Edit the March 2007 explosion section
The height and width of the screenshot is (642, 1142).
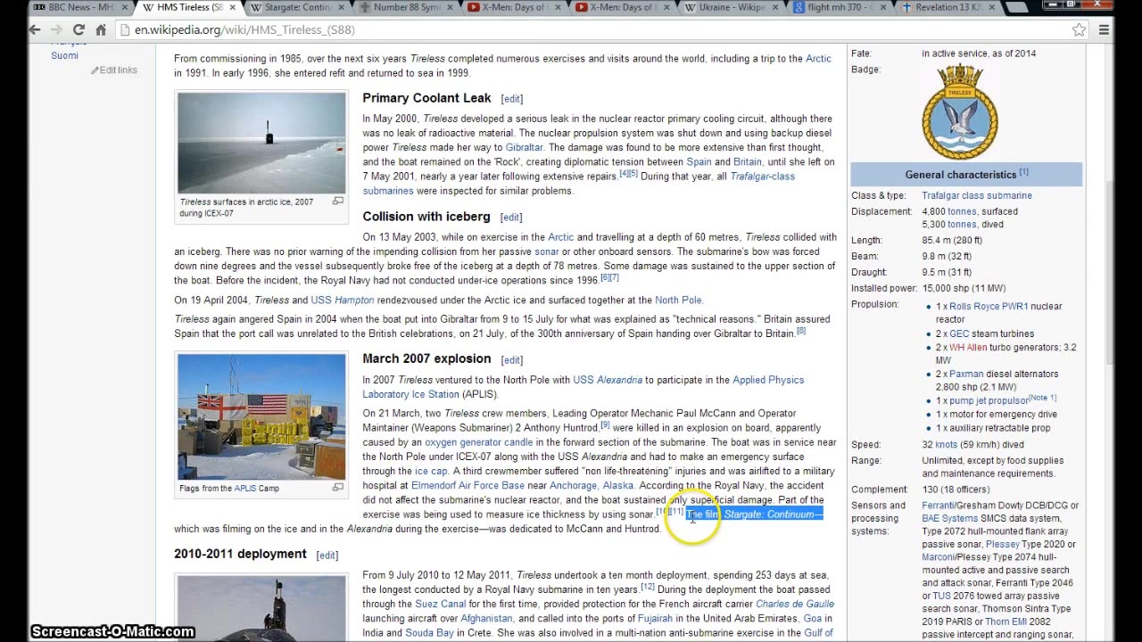512,360
